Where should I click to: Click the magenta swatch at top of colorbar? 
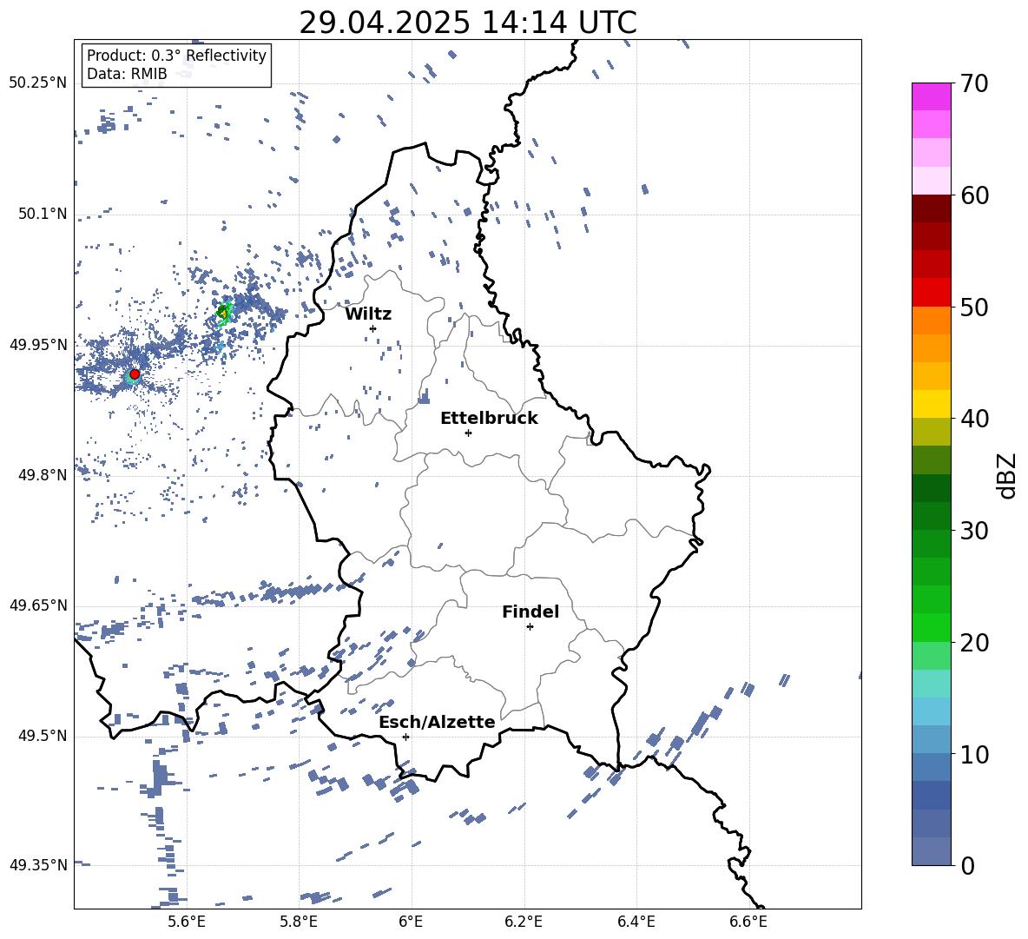pyautogui.click(x=931, y=97)
